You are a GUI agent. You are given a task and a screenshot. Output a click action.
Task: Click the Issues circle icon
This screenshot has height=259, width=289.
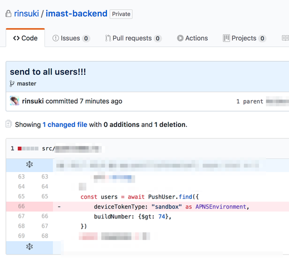(x=55, y=38)
